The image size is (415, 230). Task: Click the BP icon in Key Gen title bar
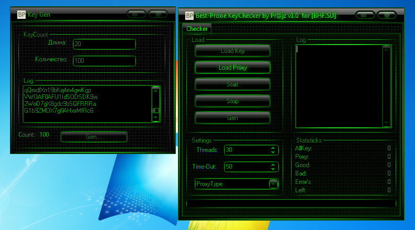(21, 15)
